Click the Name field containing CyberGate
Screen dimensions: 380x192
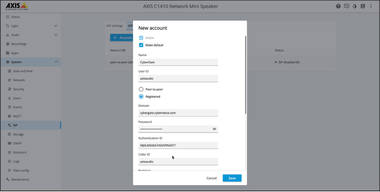pos(178,62)
